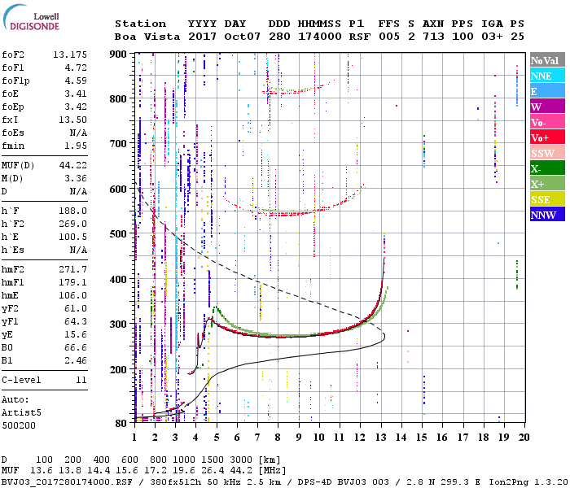Click the SSW legend color box

(x=546, y=153)
